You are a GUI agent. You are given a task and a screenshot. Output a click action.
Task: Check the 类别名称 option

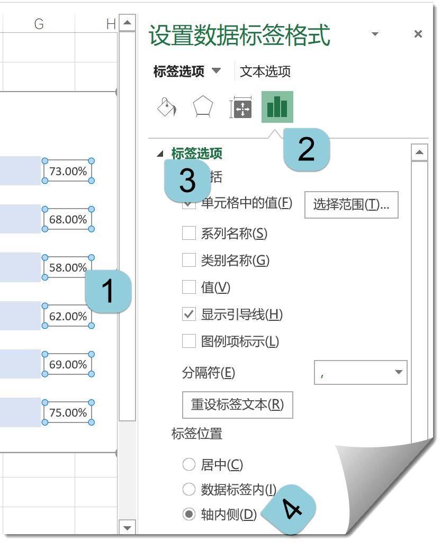[x=188, y=260]
